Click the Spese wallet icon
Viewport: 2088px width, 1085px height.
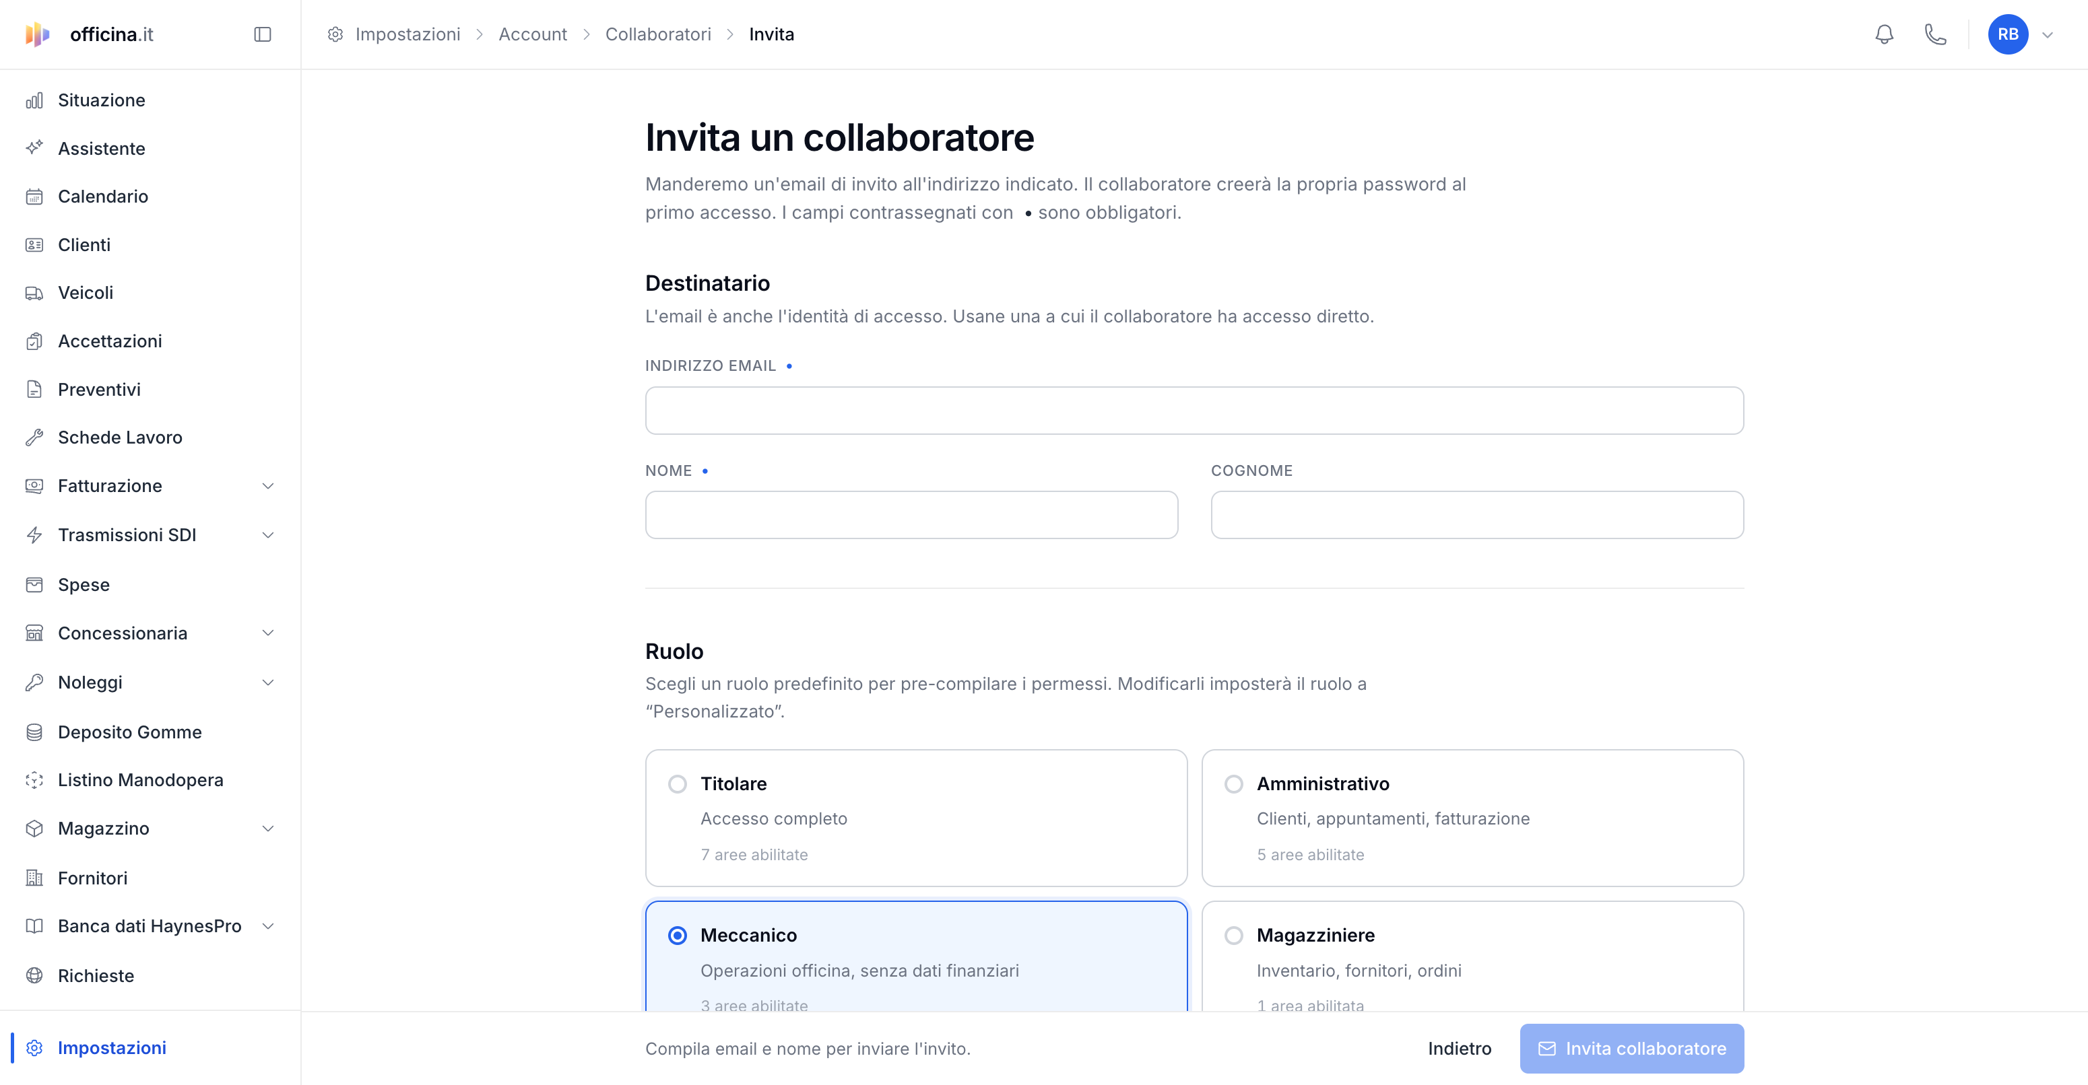pos(34,585)
